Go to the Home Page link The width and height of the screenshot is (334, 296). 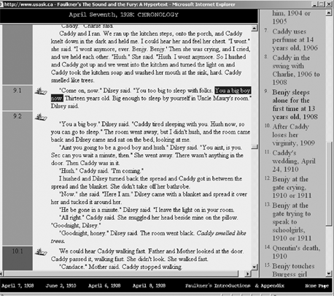pos(316,286)
